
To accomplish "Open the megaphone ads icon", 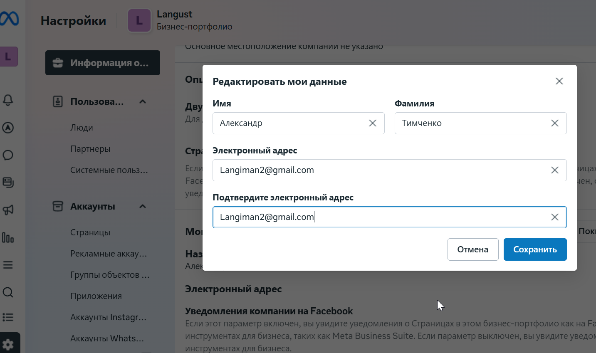I will (x=8, y=210).
